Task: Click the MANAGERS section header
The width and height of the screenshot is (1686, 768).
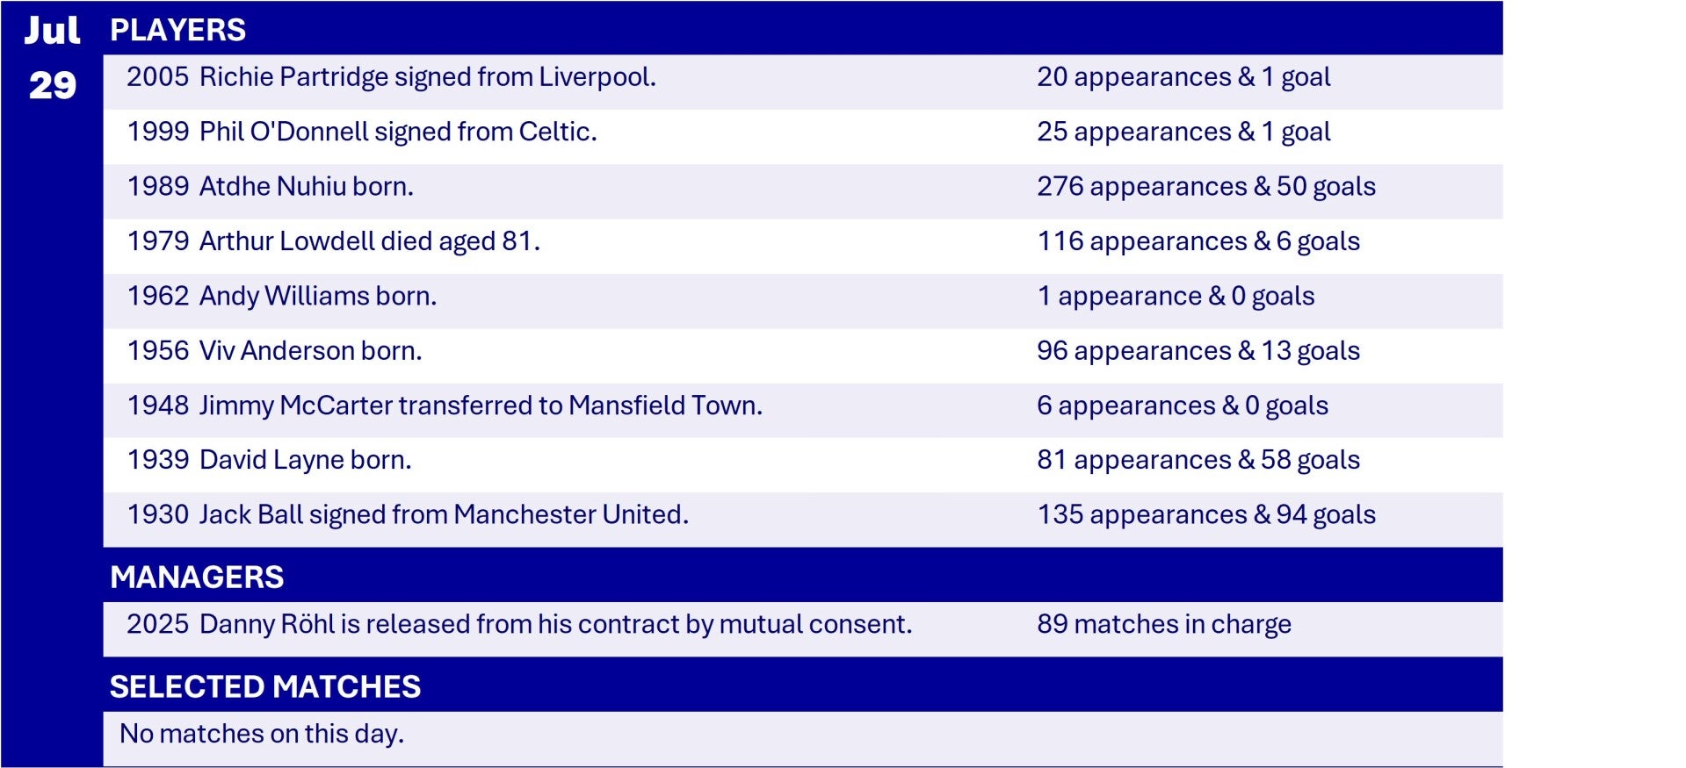Action: click(x=197, y=577)
